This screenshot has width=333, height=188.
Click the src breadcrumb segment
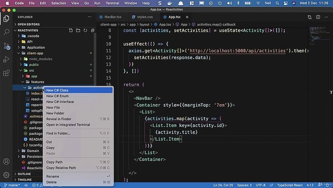point(123,25)
